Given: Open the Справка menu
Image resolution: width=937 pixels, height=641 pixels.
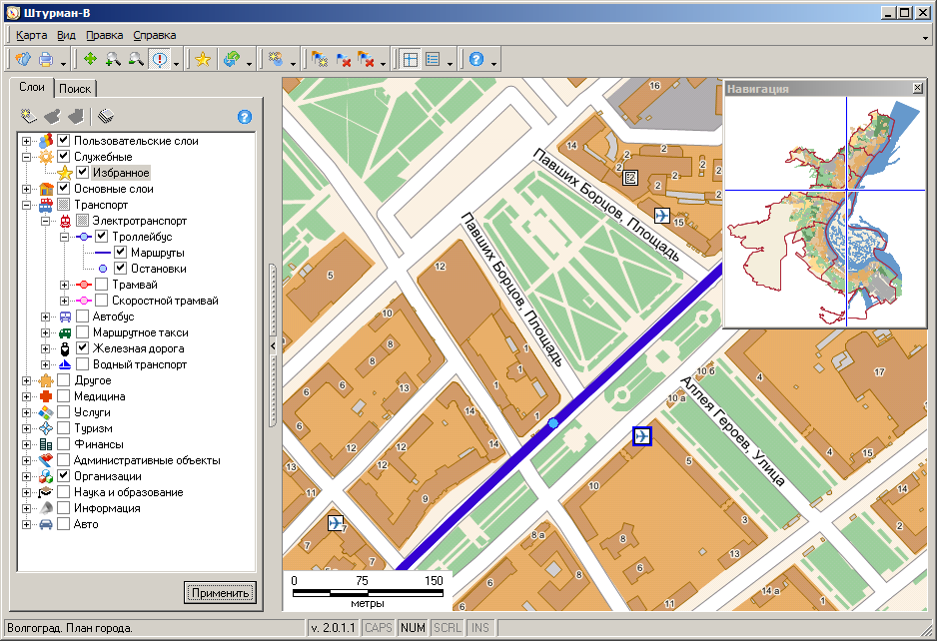Looking at the screenshot, I should 154,35.
